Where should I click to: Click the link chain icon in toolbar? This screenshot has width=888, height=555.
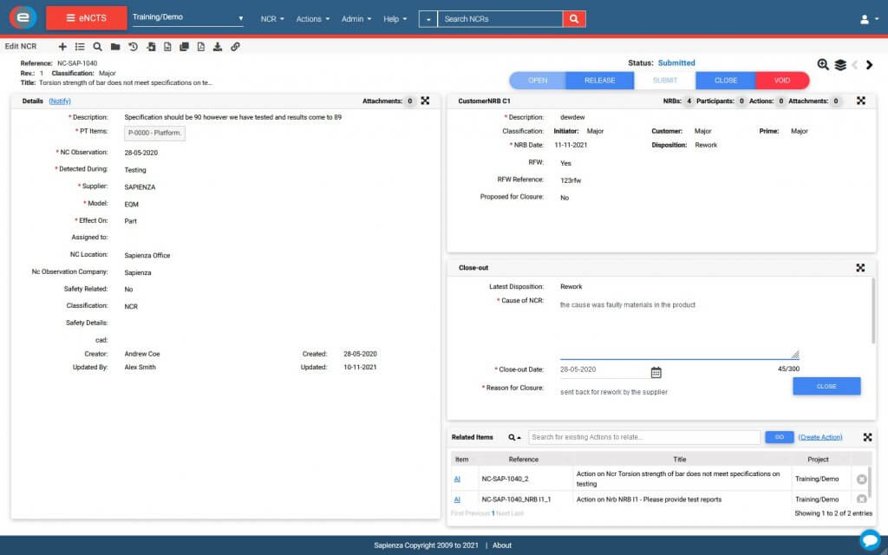click(235, 47)
